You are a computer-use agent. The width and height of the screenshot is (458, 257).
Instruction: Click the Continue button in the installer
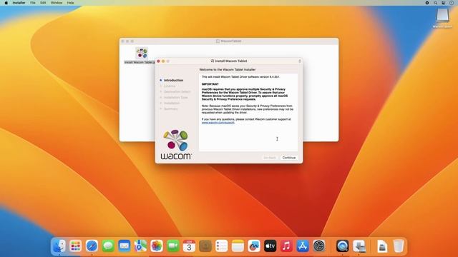[x=289, y=158]
